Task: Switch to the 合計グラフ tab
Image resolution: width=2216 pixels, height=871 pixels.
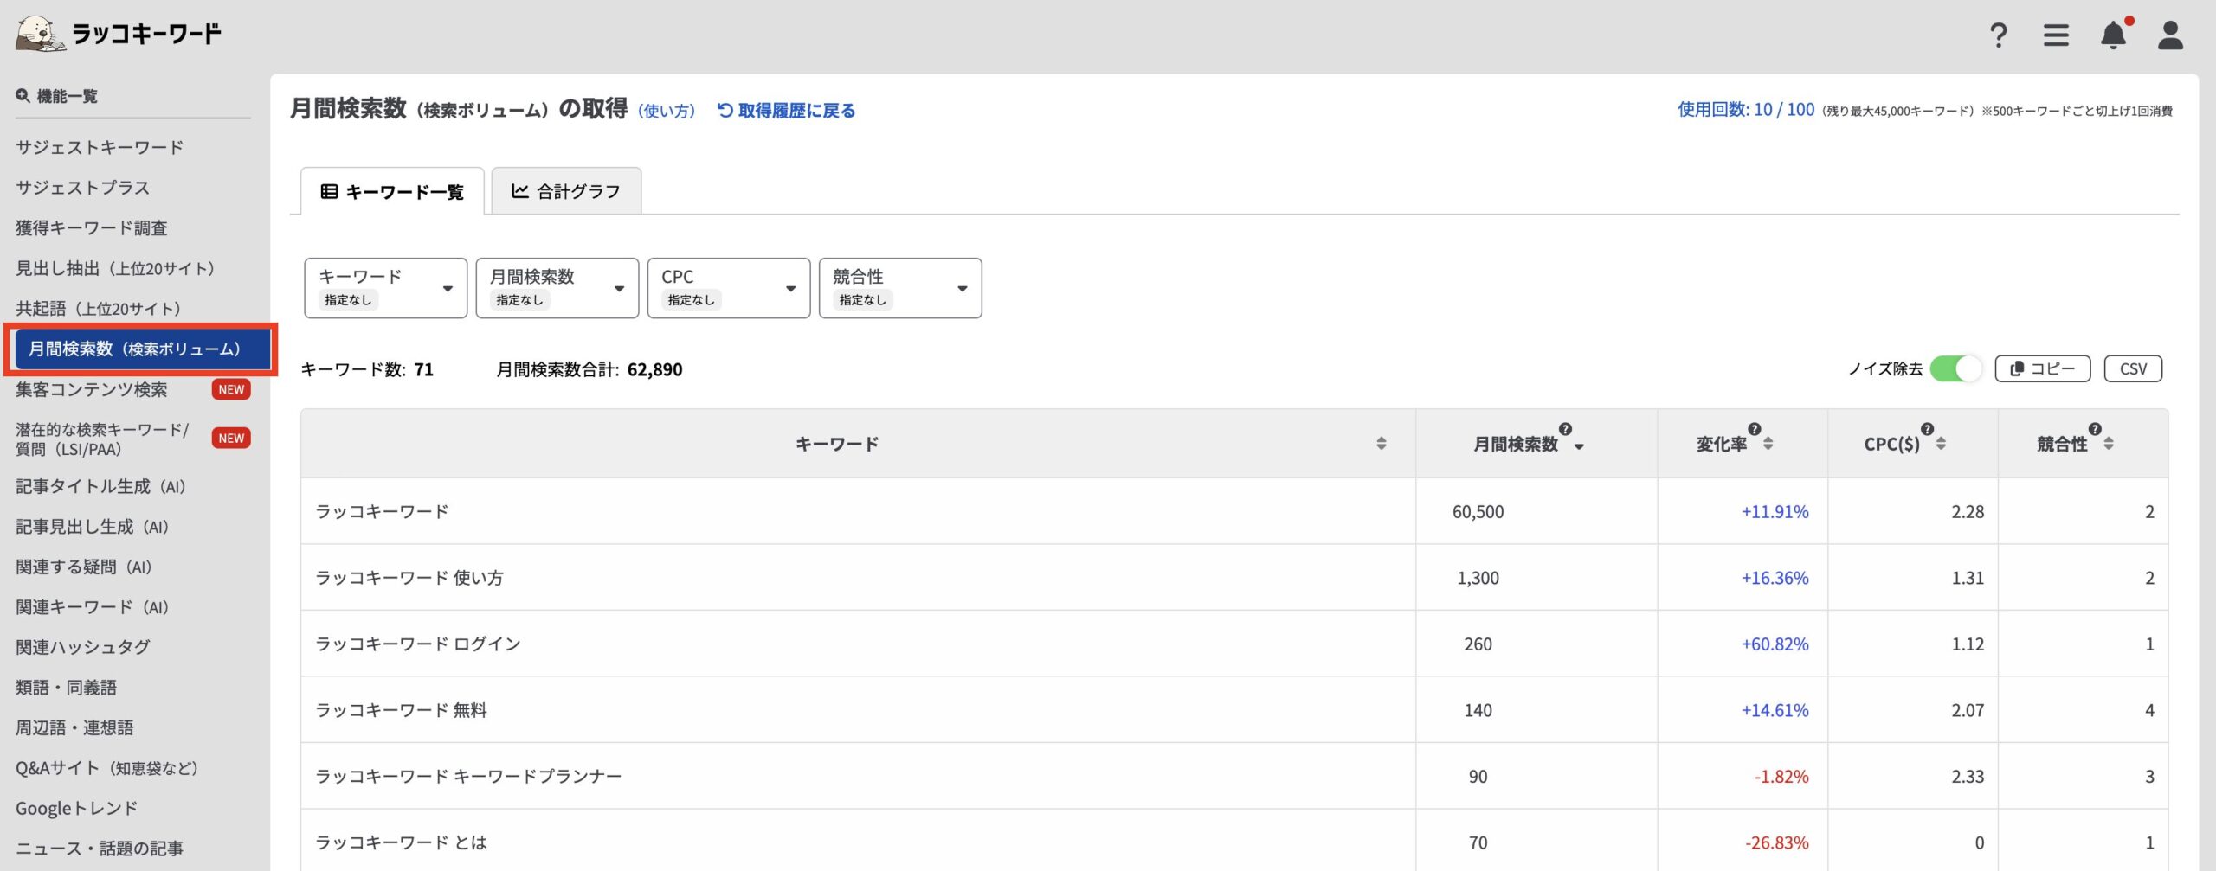Action: pos(566,191)
